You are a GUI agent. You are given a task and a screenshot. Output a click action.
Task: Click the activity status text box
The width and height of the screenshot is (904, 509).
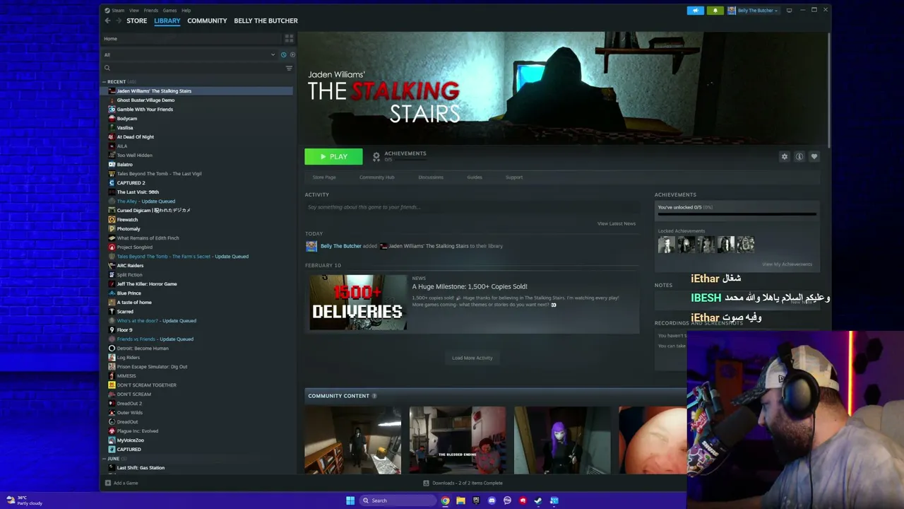tap(471, 207)
